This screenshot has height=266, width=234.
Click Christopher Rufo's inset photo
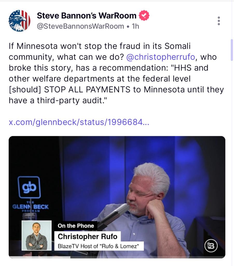(37, 235)
